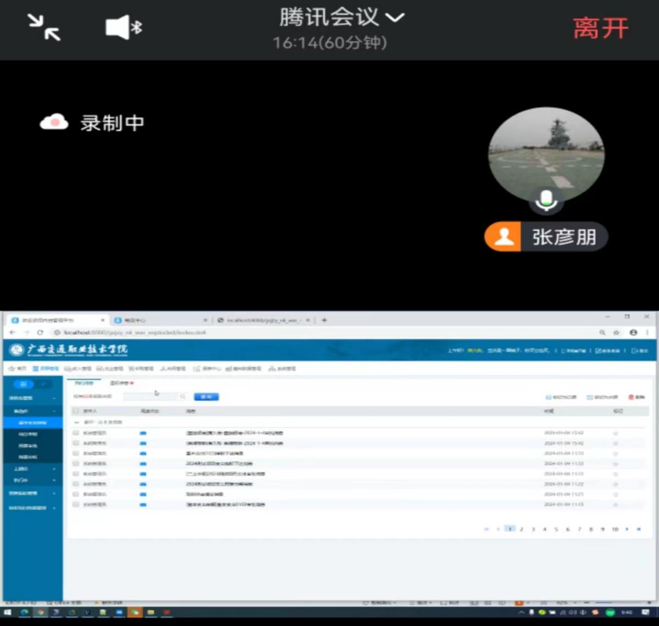
Task: Click the browser reload icon
Action: tap(40, 332)
